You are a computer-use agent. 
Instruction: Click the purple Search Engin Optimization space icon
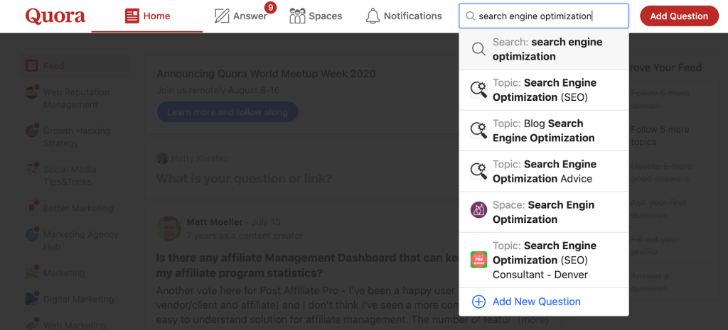(478, 211)
